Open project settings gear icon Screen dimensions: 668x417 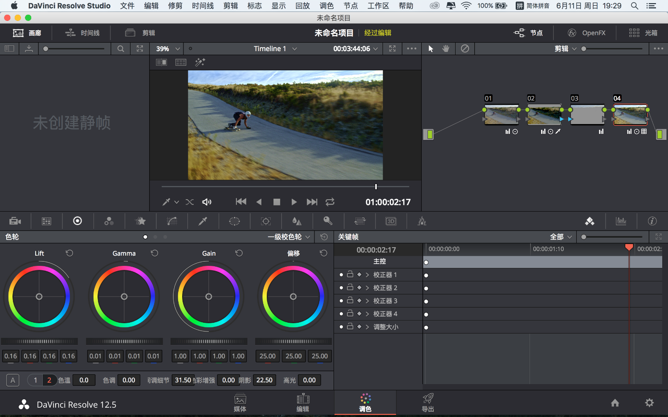point(649,403)
